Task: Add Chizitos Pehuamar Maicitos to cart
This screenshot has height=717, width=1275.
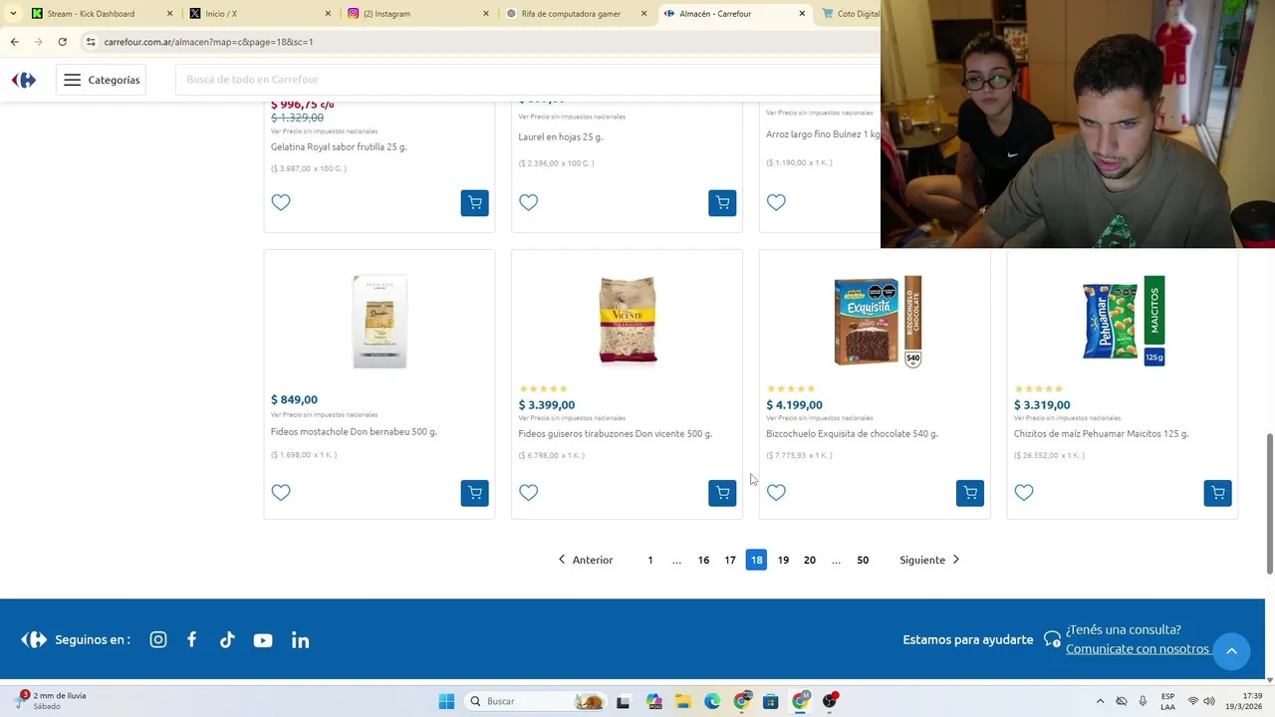Action: 1217,493
